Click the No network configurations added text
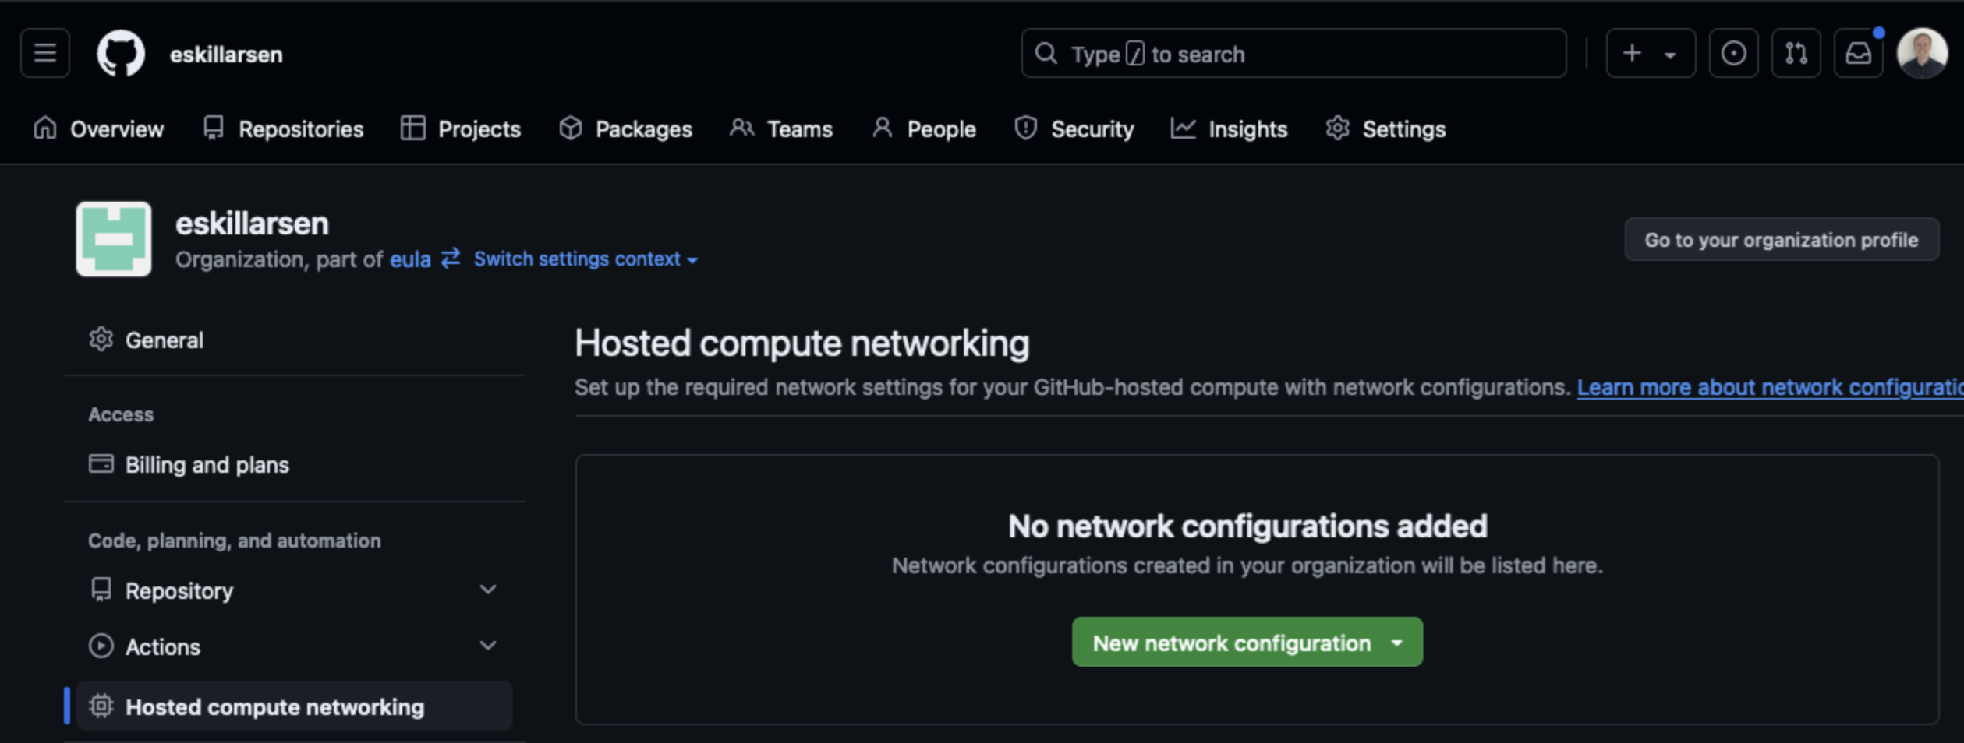Viewport: 1964px width, 743px height. click(1247, 526)
